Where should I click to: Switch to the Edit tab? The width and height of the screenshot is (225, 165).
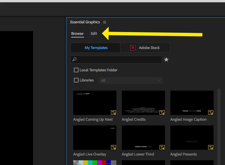point(94,33)
